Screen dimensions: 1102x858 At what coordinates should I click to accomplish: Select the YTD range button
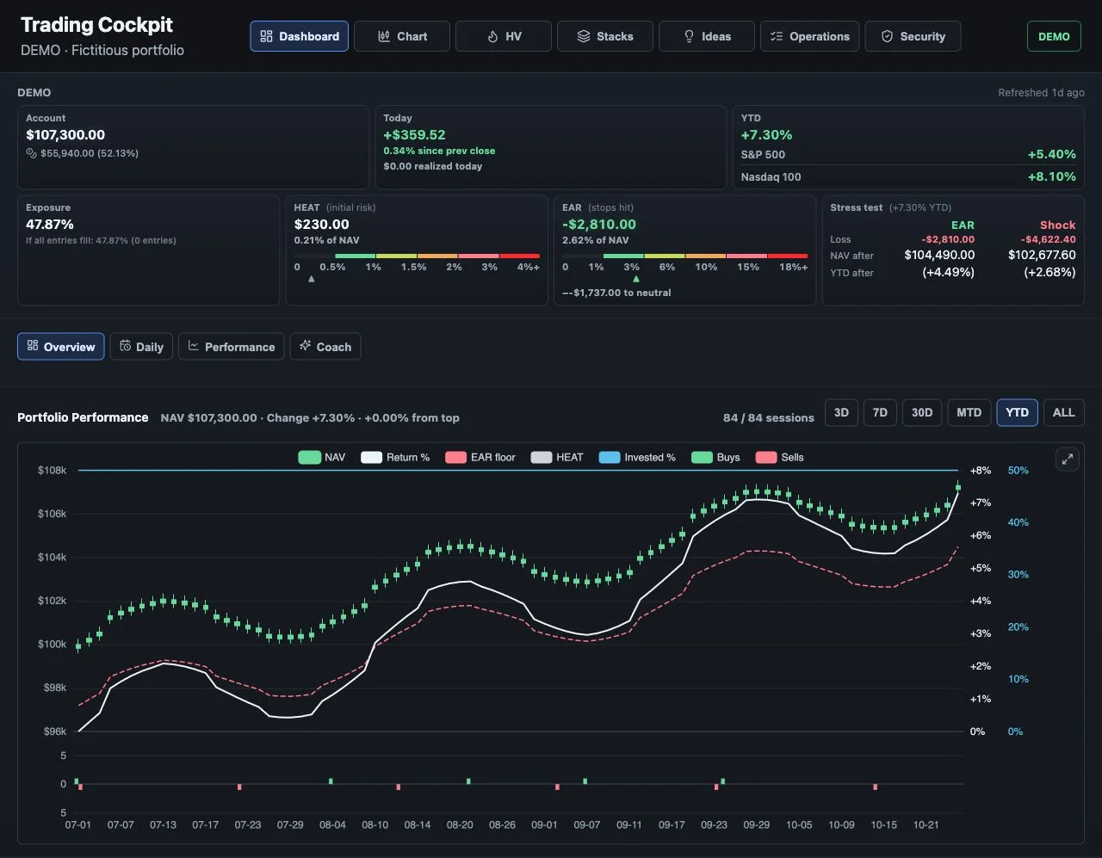(1017, 412)
